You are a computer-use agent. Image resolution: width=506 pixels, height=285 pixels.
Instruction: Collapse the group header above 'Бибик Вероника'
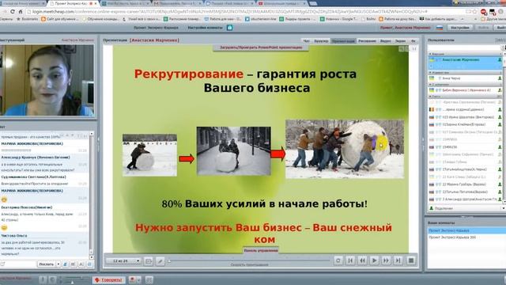pos(465,85)
